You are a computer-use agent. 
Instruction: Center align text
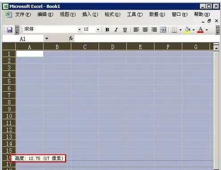pyautogui.click(x=145, y=30)
